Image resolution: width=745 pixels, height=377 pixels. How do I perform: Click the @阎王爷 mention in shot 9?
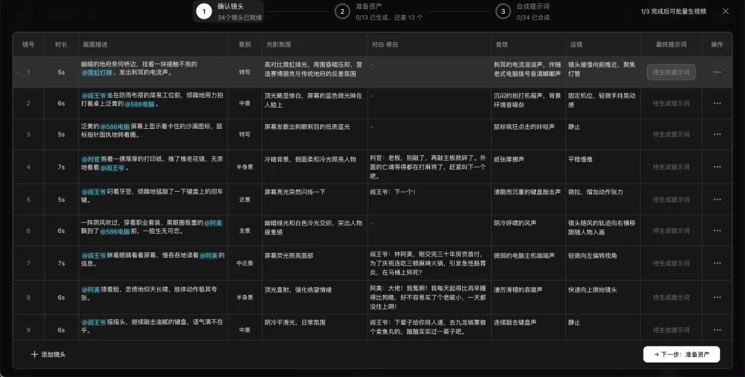(x=94, y=322)
